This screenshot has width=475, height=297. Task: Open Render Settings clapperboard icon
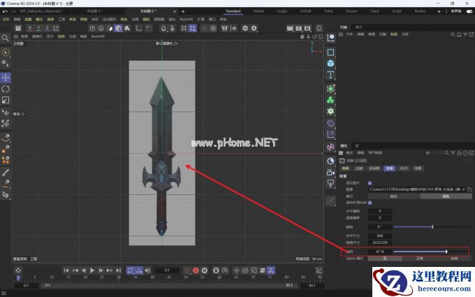(x=307, y=28)
